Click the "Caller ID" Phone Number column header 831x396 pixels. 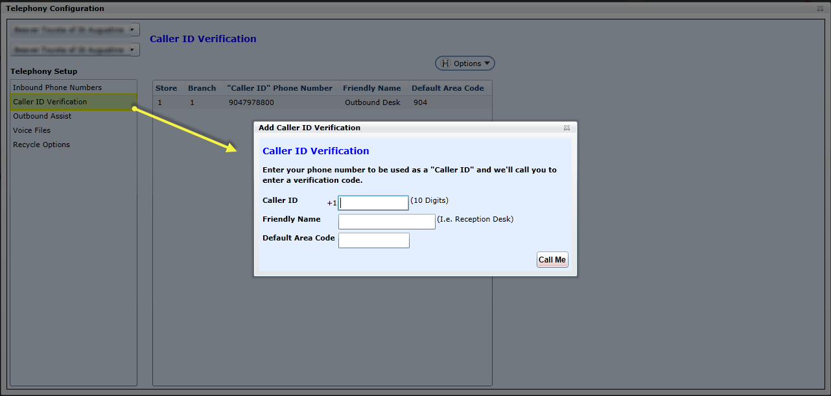(279, 88)
